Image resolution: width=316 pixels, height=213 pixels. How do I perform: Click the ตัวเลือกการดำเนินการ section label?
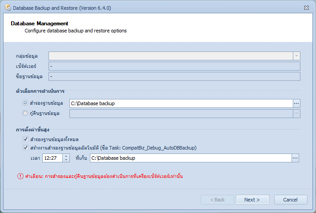41,91
